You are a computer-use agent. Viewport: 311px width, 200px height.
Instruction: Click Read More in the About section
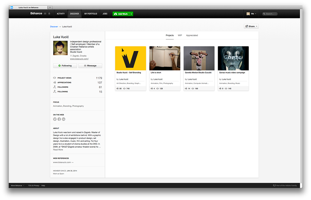click(58, 150)
